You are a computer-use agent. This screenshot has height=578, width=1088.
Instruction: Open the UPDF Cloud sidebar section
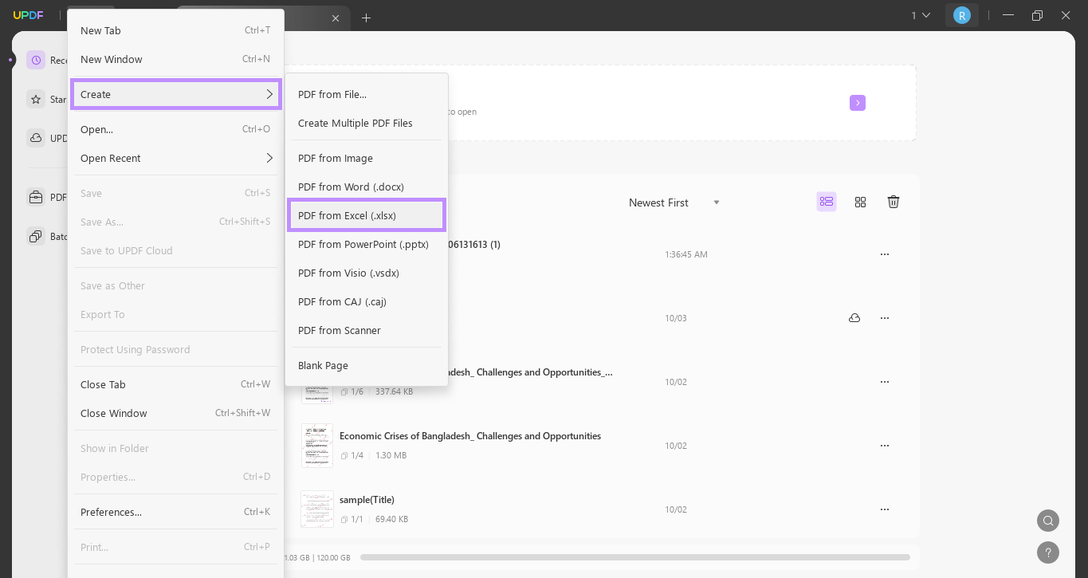pyautogui.click(x=36, y=138)
